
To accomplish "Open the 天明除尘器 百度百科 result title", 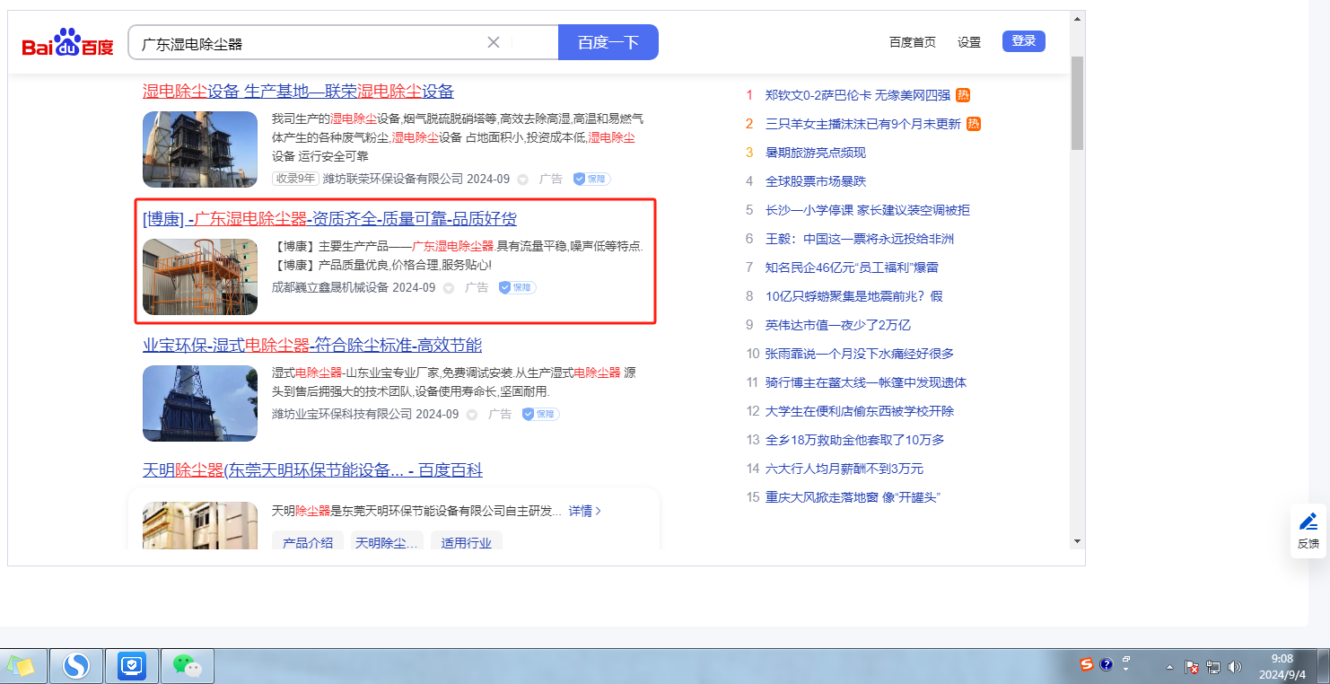I will click(313, 470).
